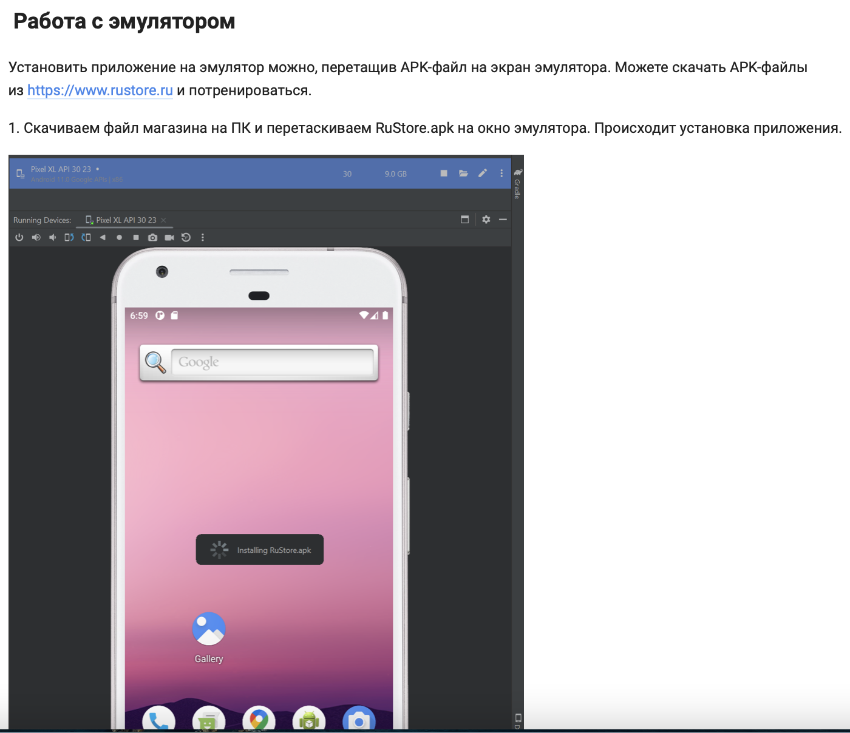Click the Google search field on emulator
This screenshot has height=733, width=850.
click(272, 362)
